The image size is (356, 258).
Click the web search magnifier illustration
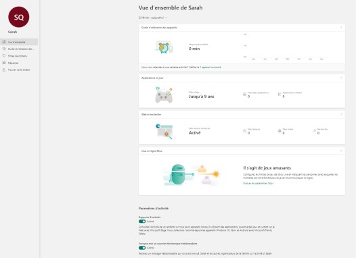coord(164,132)
